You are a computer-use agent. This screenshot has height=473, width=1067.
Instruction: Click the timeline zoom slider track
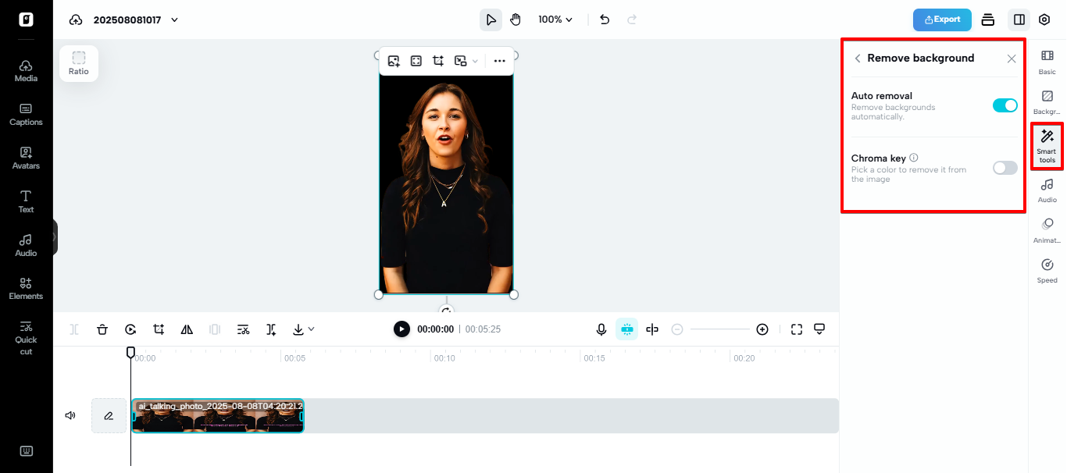coord(719,329)
